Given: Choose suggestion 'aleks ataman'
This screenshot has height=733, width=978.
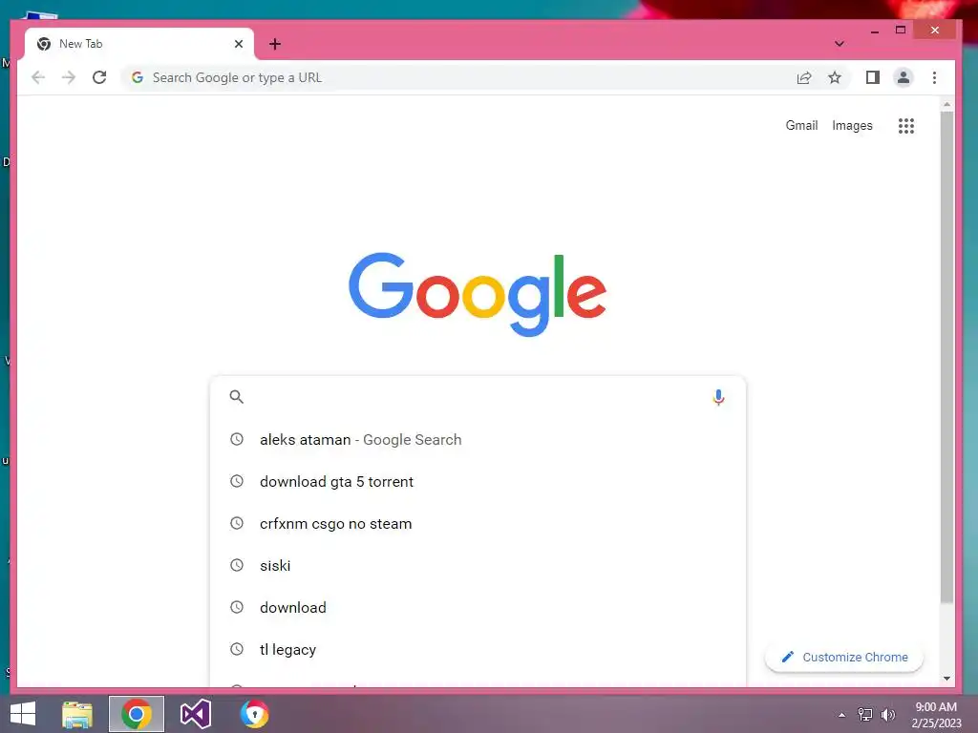Looking at the screenshot, I should [478, 439].
